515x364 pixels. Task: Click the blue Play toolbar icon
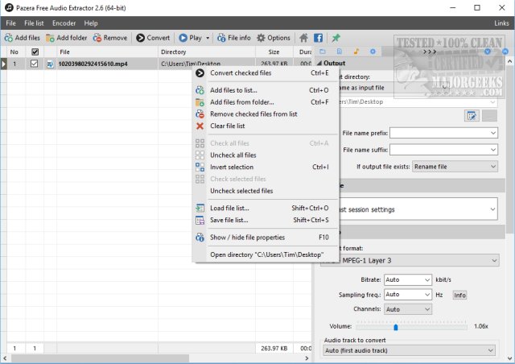pyautogui.click(x=183, y=38)
